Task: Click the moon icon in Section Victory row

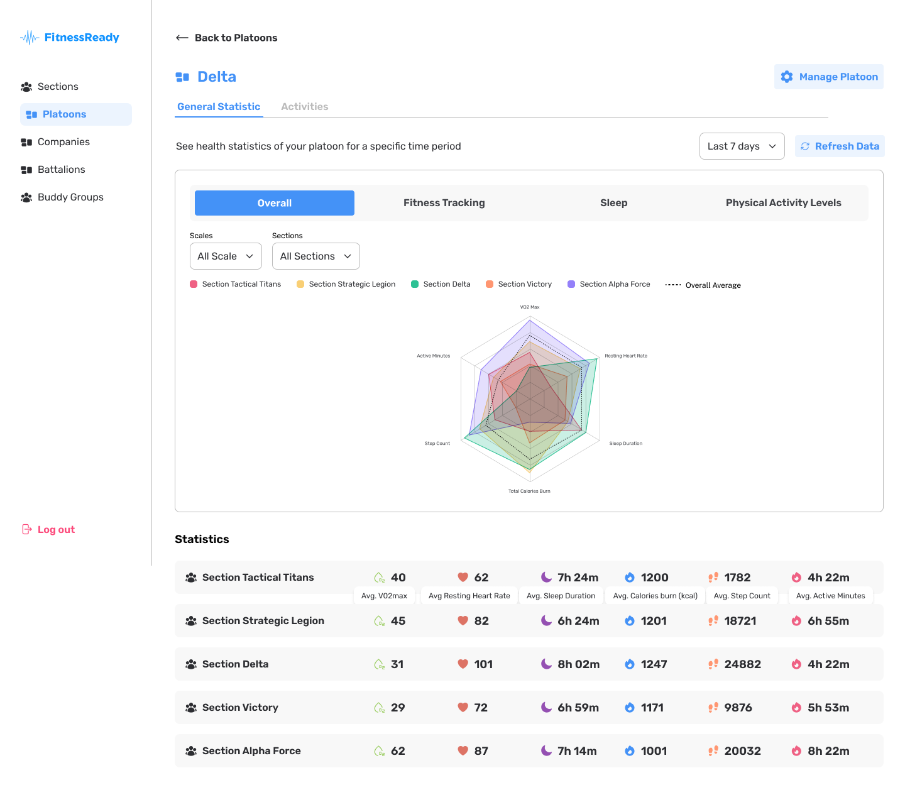Action: click(547, 707)
